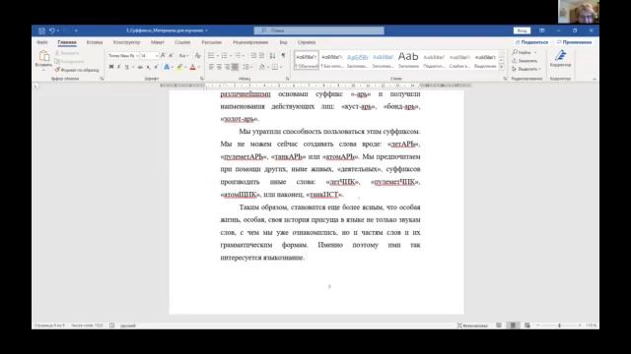
Task: Click the Undo arrow in title bar
Action: (52, 30)
